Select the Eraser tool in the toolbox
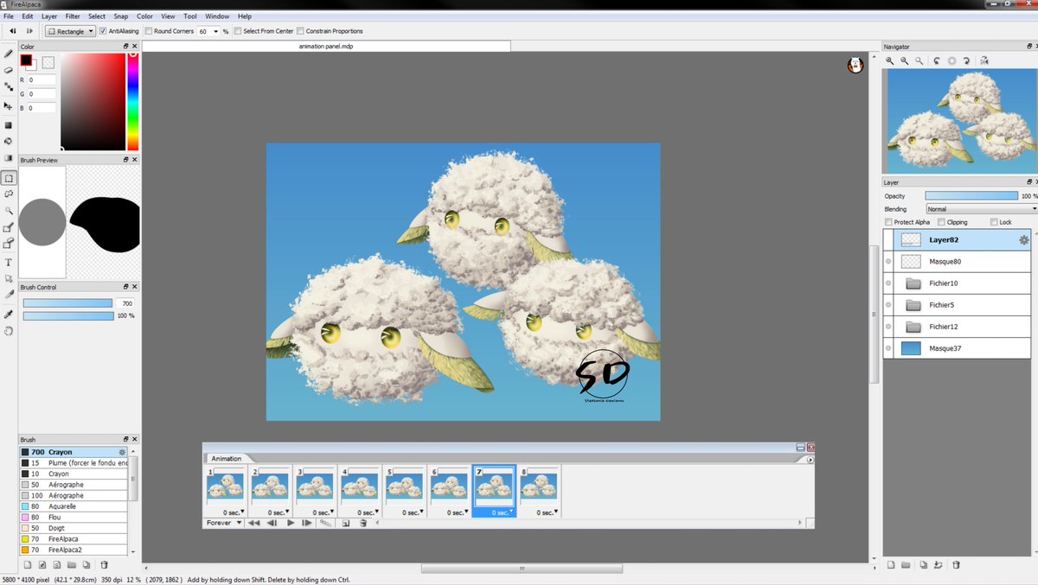This screenshot has width=1038, height=585. point(9,70)
